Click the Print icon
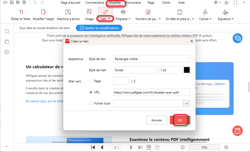This screenshot has width=250, height=152. pos(24,2)
